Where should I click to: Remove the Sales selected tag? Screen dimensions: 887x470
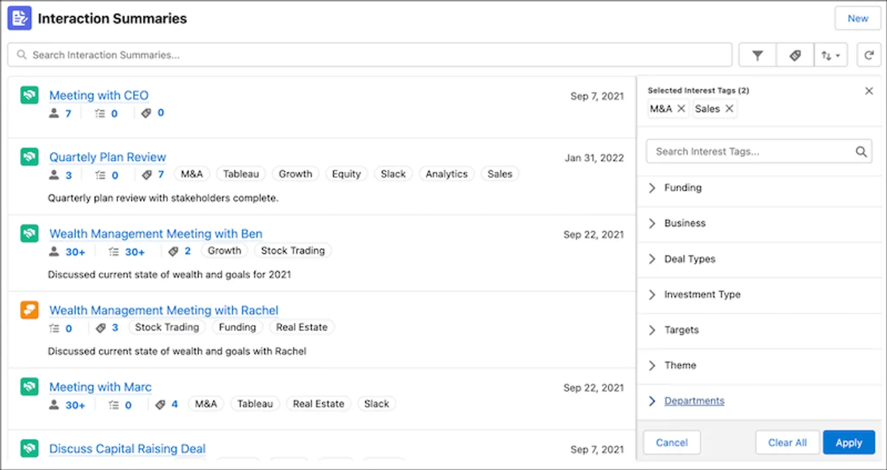[x=729, y=109]
